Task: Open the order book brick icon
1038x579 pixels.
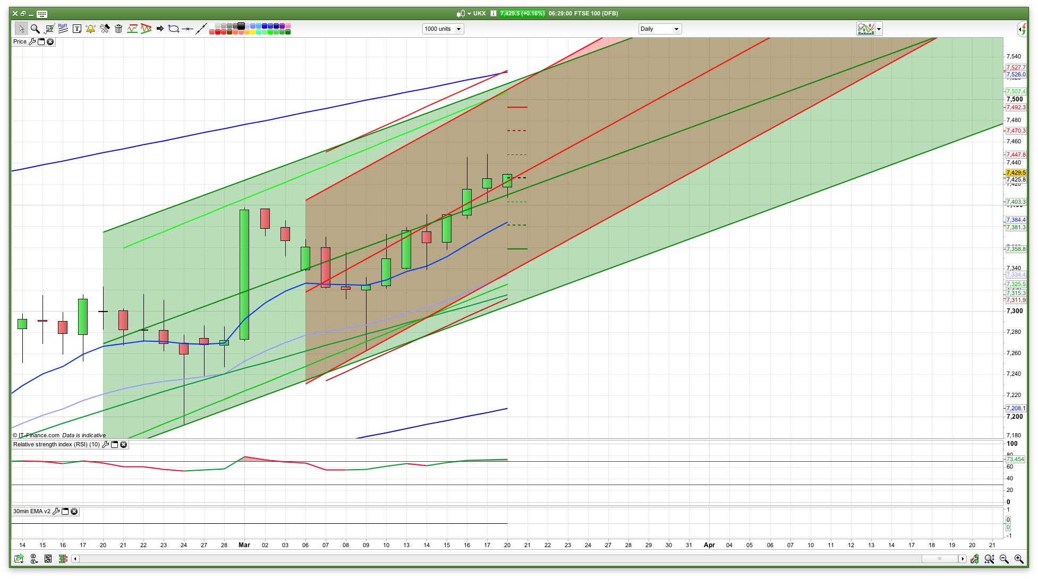Action: (x=63, y=559)
